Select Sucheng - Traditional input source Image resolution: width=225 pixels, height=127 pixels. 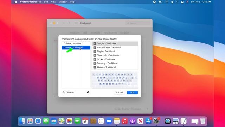coord(115,63)
